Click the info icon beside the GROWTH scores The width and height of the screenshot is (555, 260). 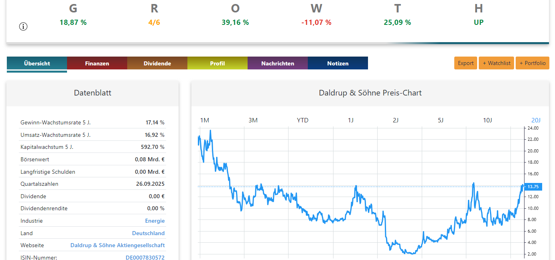(x=23, y=27)
